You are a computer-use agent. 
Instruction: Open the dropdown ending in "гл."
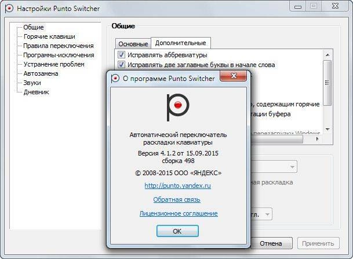tap(261, 214)
